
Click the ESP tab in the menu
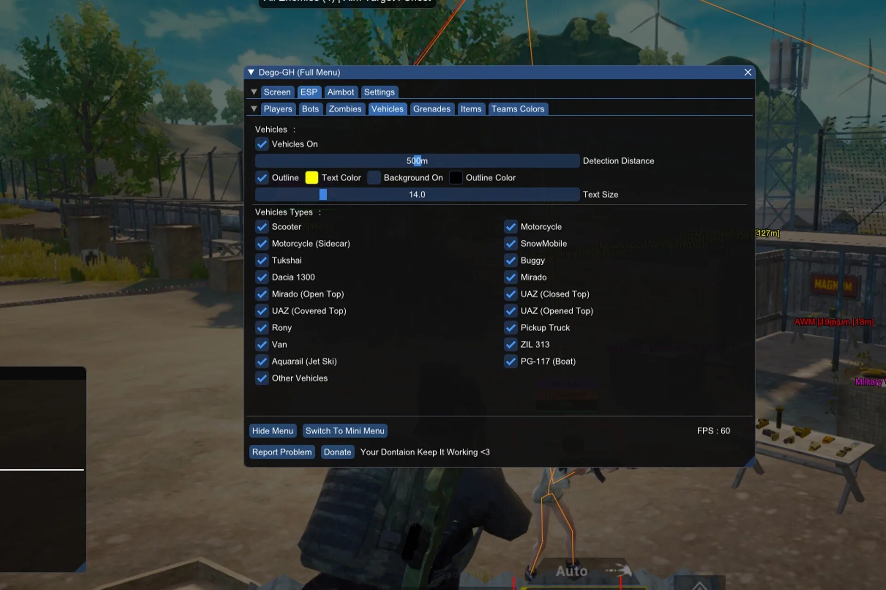point(308,91)
